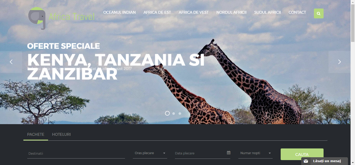The image size is (355, 165).
Task: Open the Contact page link
Action: click(x=297, y=12)
